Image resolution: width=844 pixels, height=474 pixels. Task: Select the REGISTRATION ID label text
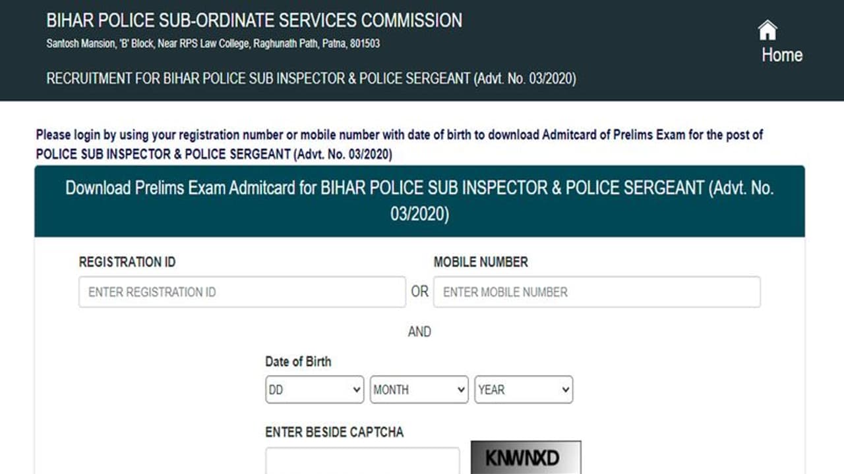point(127,261)
